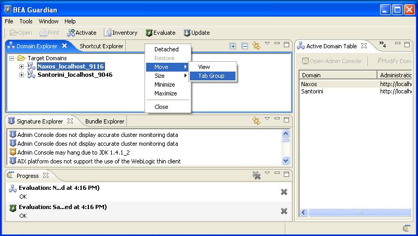Viewport: 418px width, 236px height.
Task: Select Naxos_localhost_9116 in the tree
Action: click(x=71, y=66)
